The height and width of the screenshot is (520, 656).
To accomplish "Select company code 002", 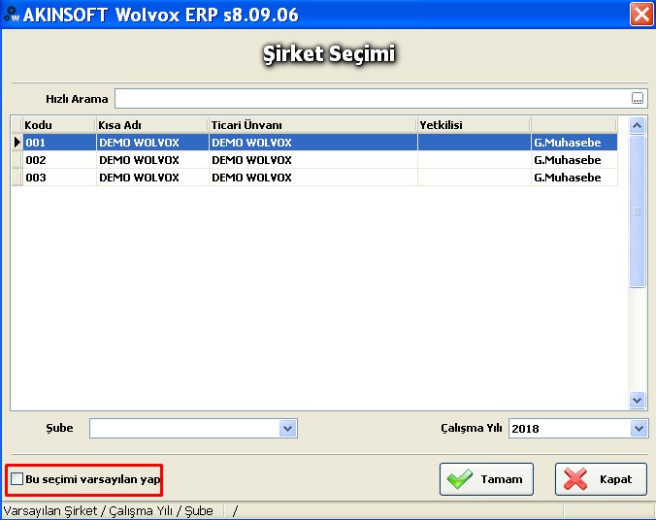I will click(x=59, y=160).
